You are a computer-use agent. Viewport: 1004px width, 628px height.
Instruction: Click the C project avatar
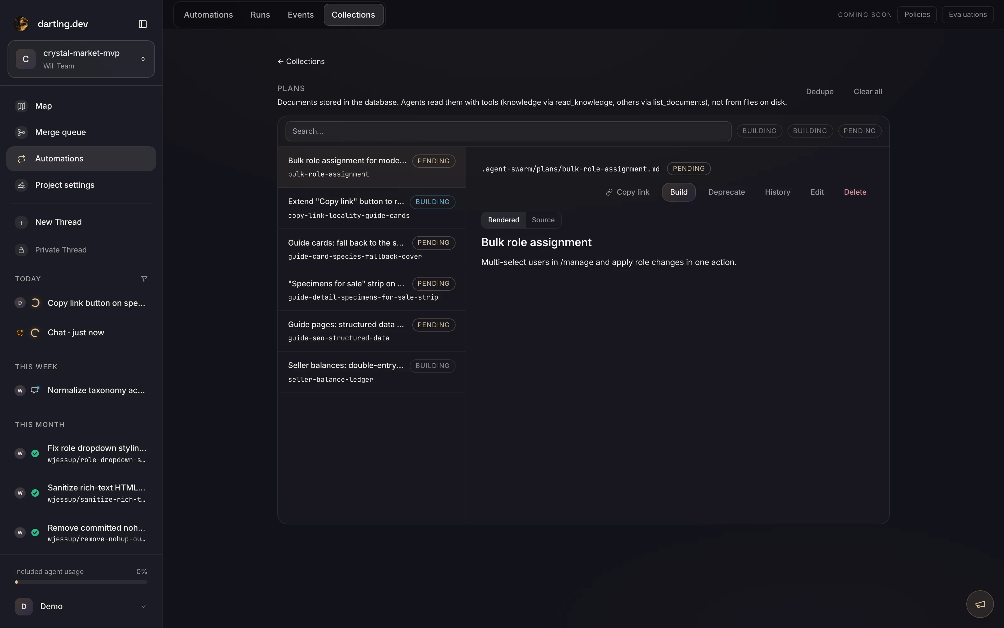(x=26, y=59)
